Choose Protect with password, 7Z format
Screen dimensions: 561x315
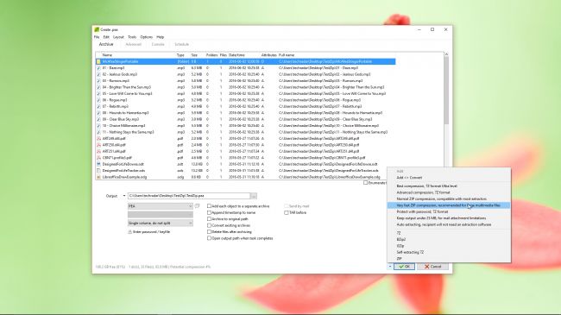[449, 212]
